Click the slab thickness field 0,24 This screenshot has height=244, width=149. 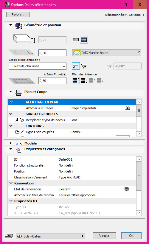point(52,40)
